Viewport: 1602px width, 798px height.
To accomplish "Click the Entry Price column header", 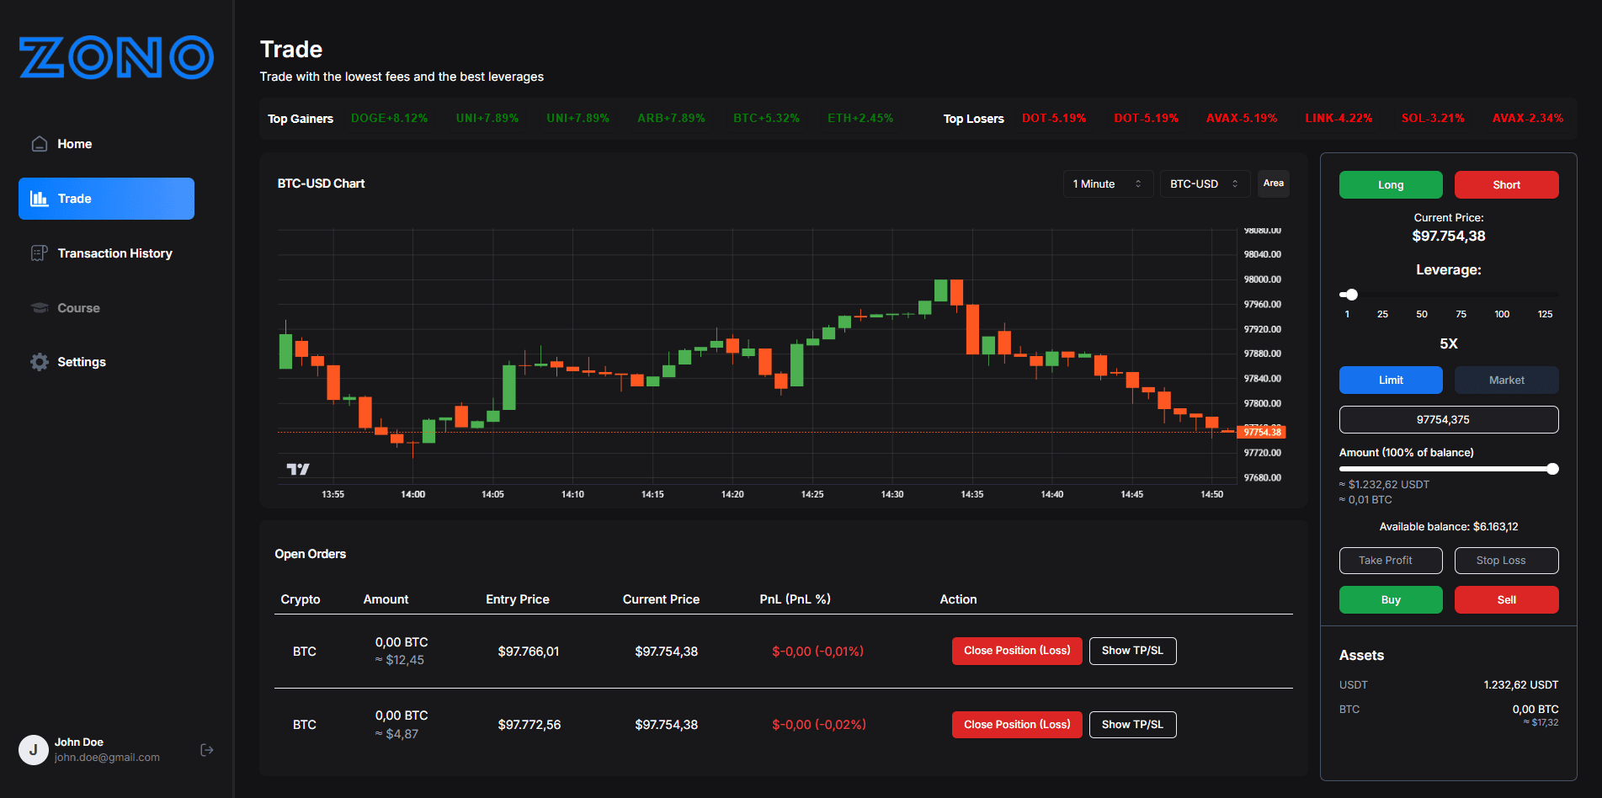I will [518, 599].
